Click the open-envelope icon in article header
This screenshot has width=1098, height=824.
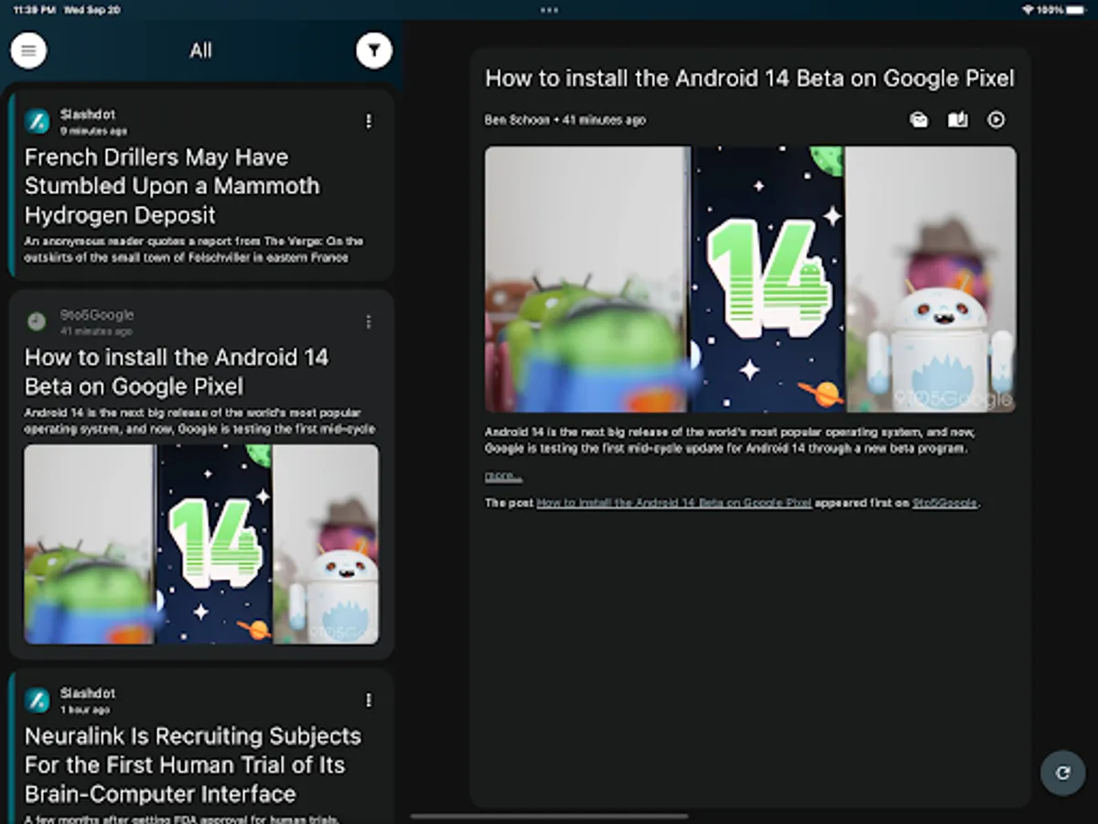[919, 120]
